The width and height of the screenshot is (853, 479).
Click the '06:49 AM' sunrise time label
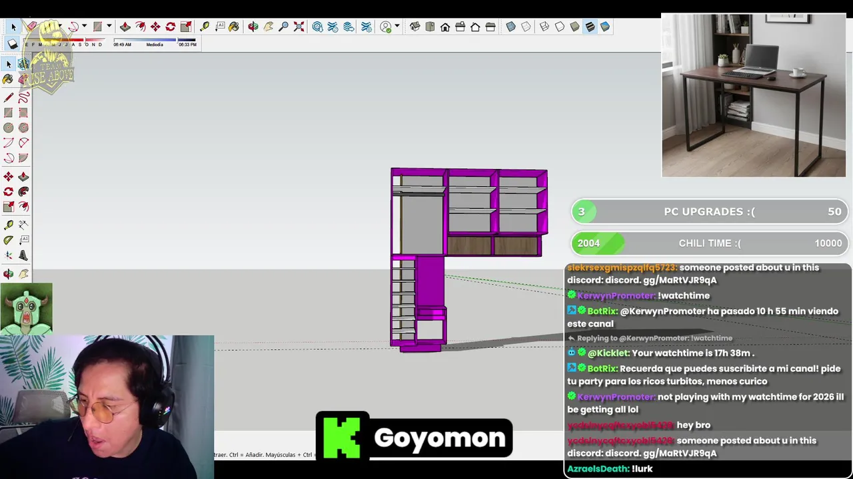pyautogui.click(x=122, y=45)
